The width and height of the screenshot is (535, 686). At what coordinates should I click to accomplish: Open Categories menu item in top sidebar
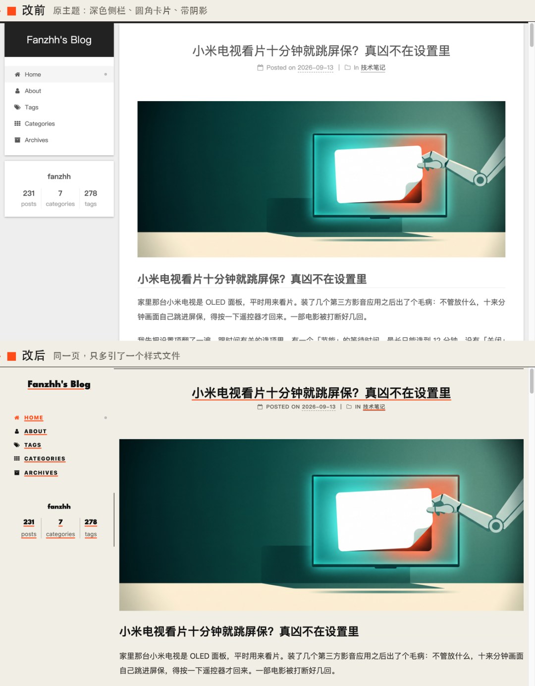[x=59, y=123]
